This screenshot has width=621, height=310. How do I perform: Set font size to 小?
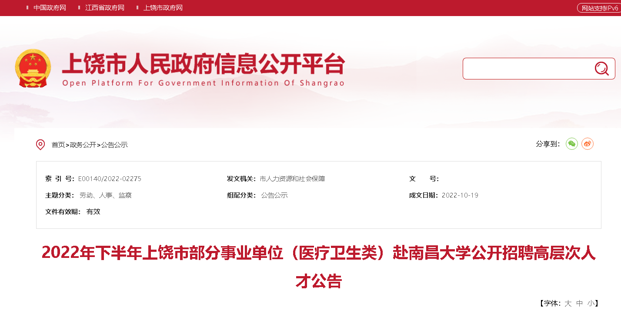pos(591,303)
